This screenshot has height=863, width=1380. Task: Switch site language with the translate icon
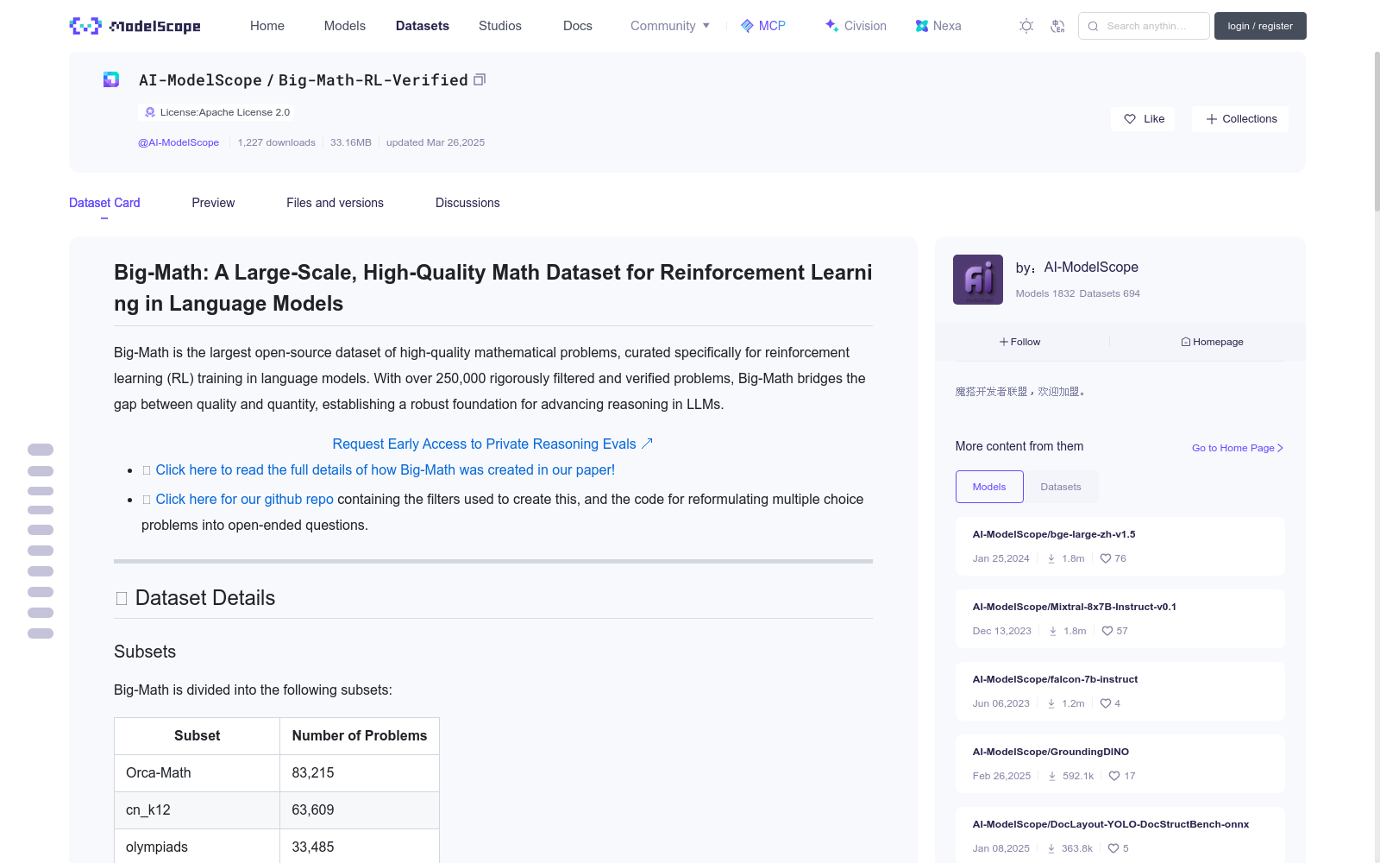click(1057, 26)
